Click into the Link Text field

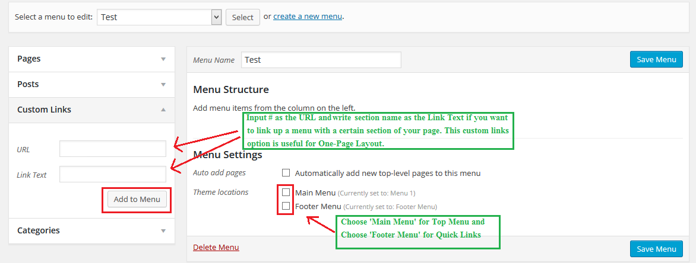point(113,174)
